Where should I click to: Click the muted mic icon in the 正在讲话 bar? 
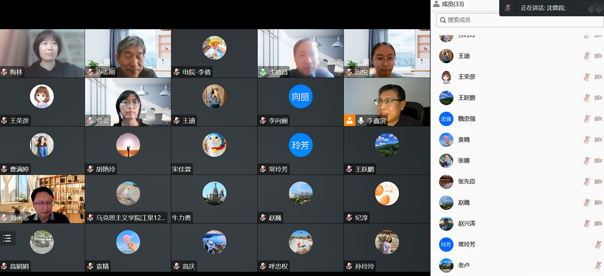[x=508, y=8]
